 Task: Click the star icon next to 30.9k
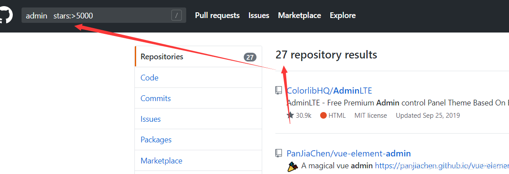(x=291, y=115)
